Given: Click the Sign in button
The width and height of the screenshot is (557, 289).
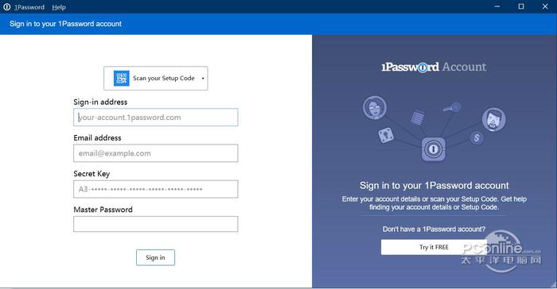Looking at the screenshot, I should (x=155, y=257).
